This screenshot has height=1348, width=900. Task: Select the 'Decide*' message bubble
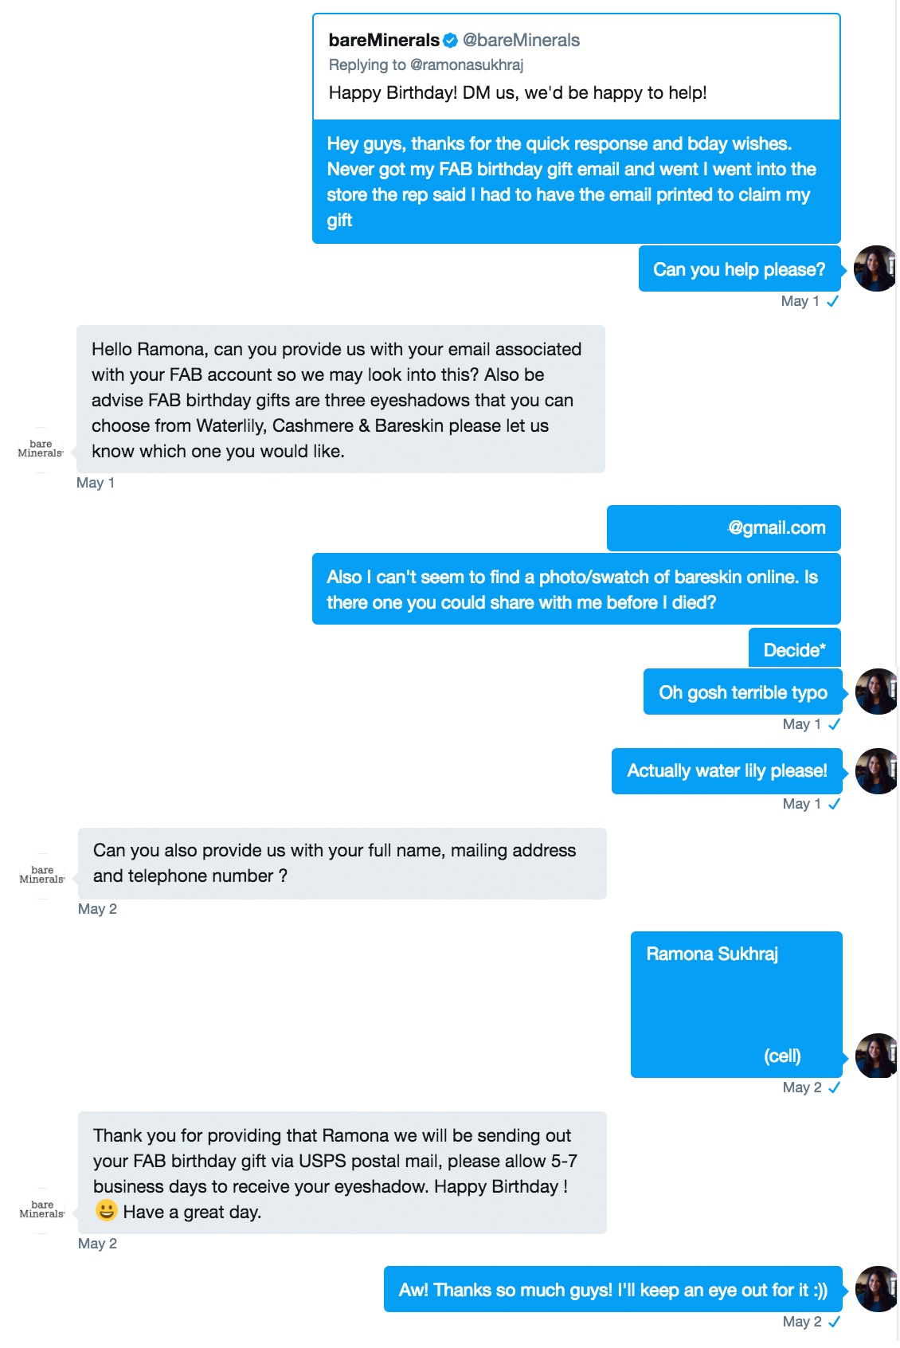[x=795, y=649]
